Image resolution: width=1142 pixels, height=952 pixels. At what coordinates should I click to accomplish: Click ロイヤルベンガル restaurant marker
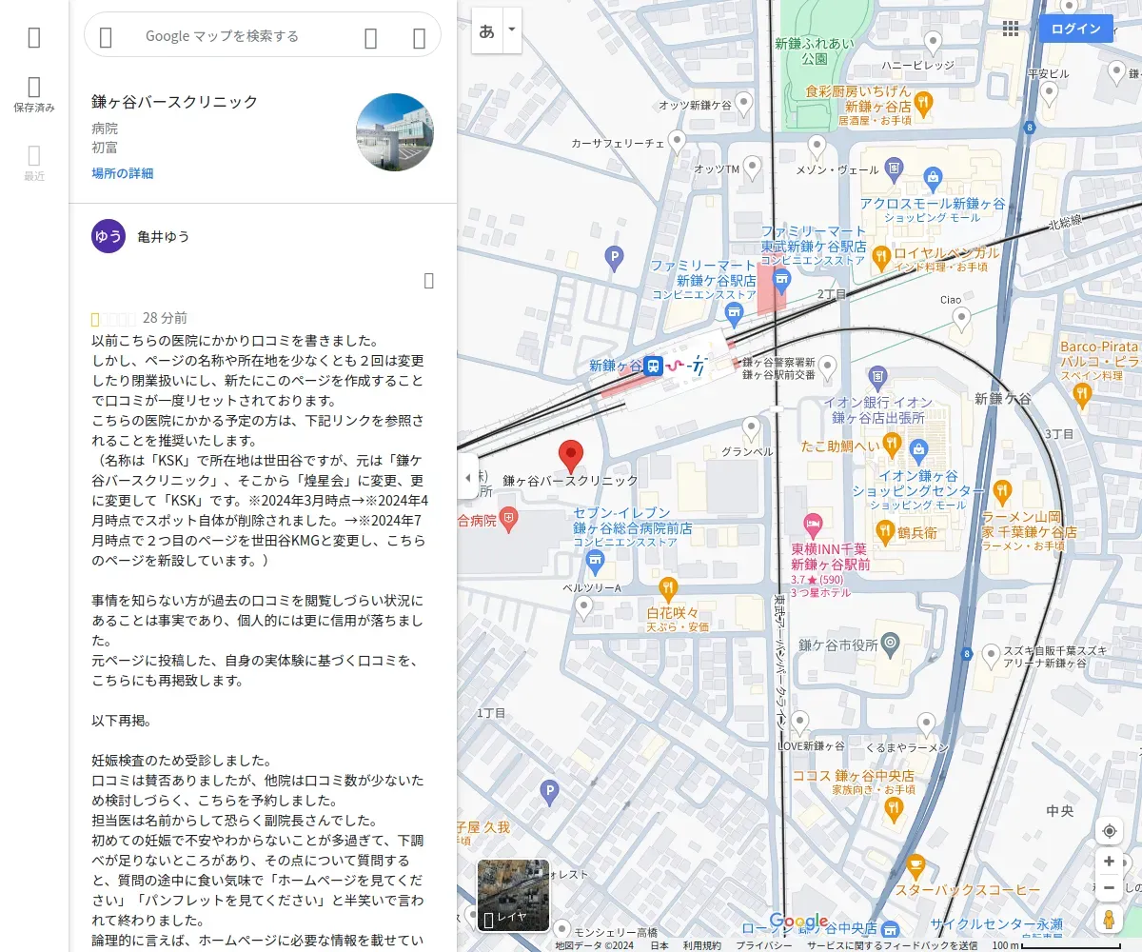(881, 255)
